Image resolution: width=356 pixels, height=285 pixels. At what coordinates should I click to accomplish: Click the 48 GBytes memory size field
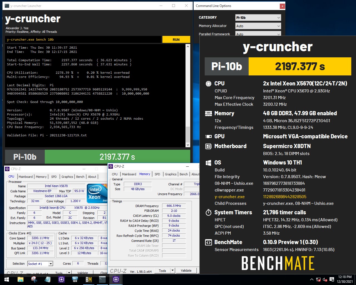tap(138, 189)
